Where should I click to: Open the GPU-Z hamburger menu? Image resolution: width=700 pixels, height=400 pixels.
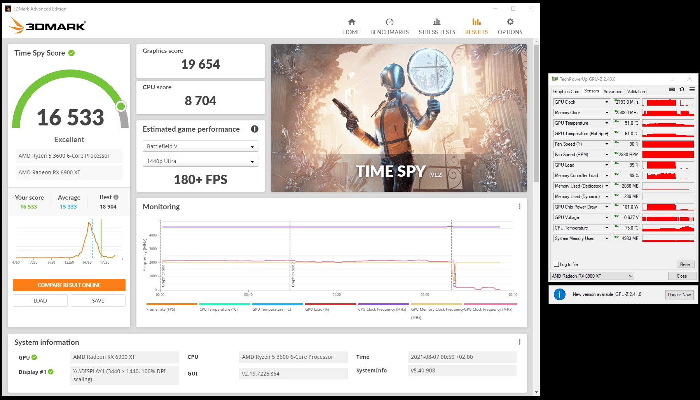[692, 89]
